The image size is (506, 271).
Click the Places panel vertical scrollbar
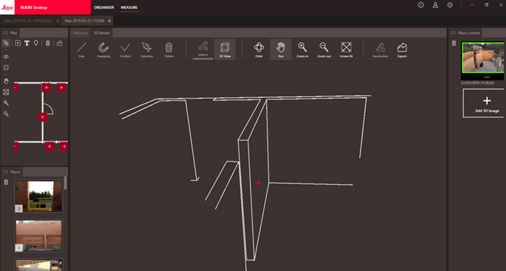click(65, 184)
